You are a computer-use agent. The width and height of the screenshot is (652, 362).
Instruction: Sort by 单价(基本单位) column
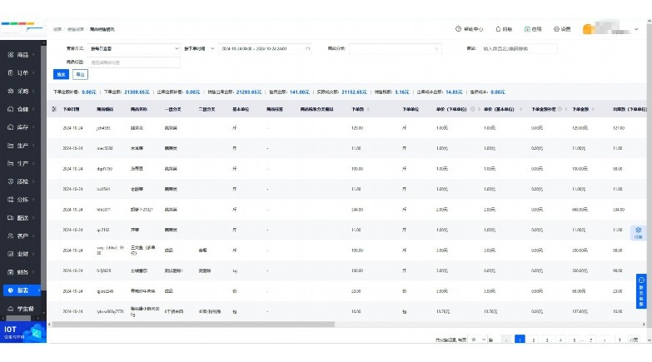[x=520, y=109]
